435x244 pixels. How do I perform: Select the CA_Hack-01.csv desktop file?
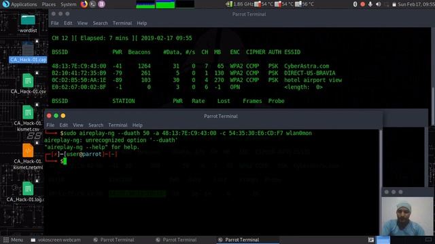(x=28, y=83)
